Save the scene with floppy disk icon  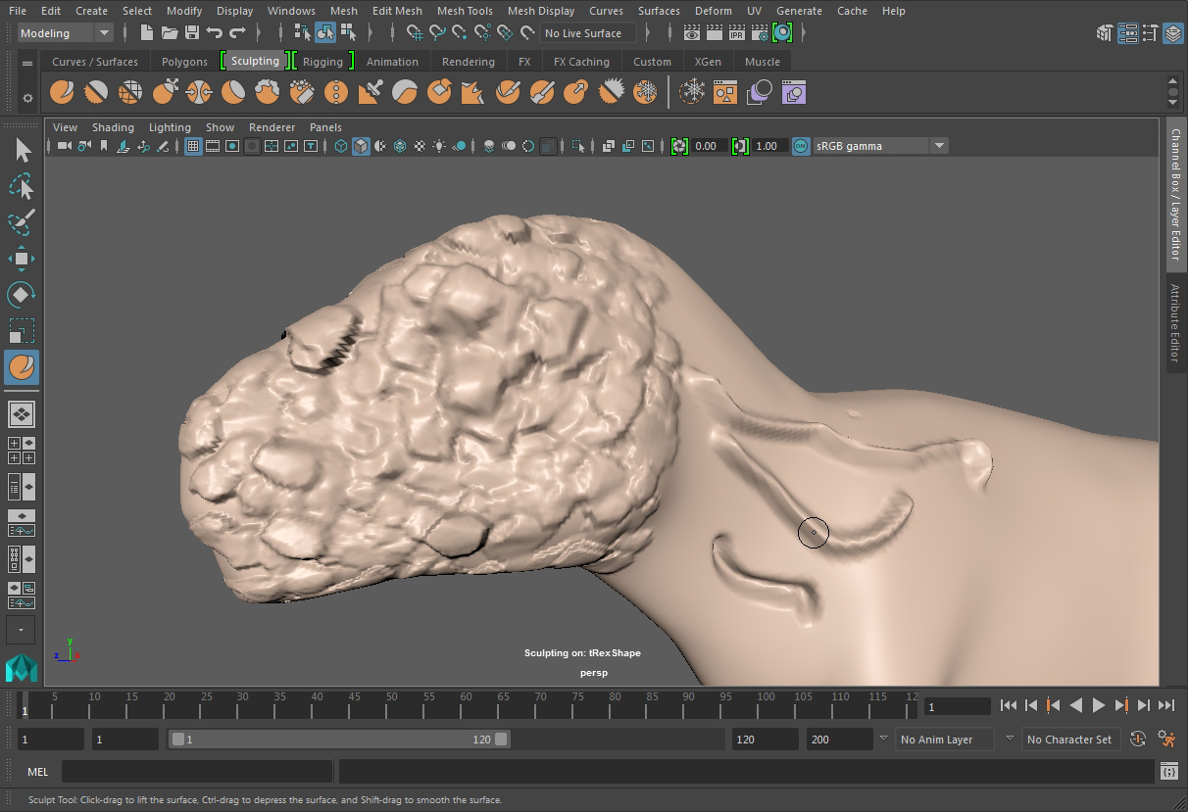(192, 33)
